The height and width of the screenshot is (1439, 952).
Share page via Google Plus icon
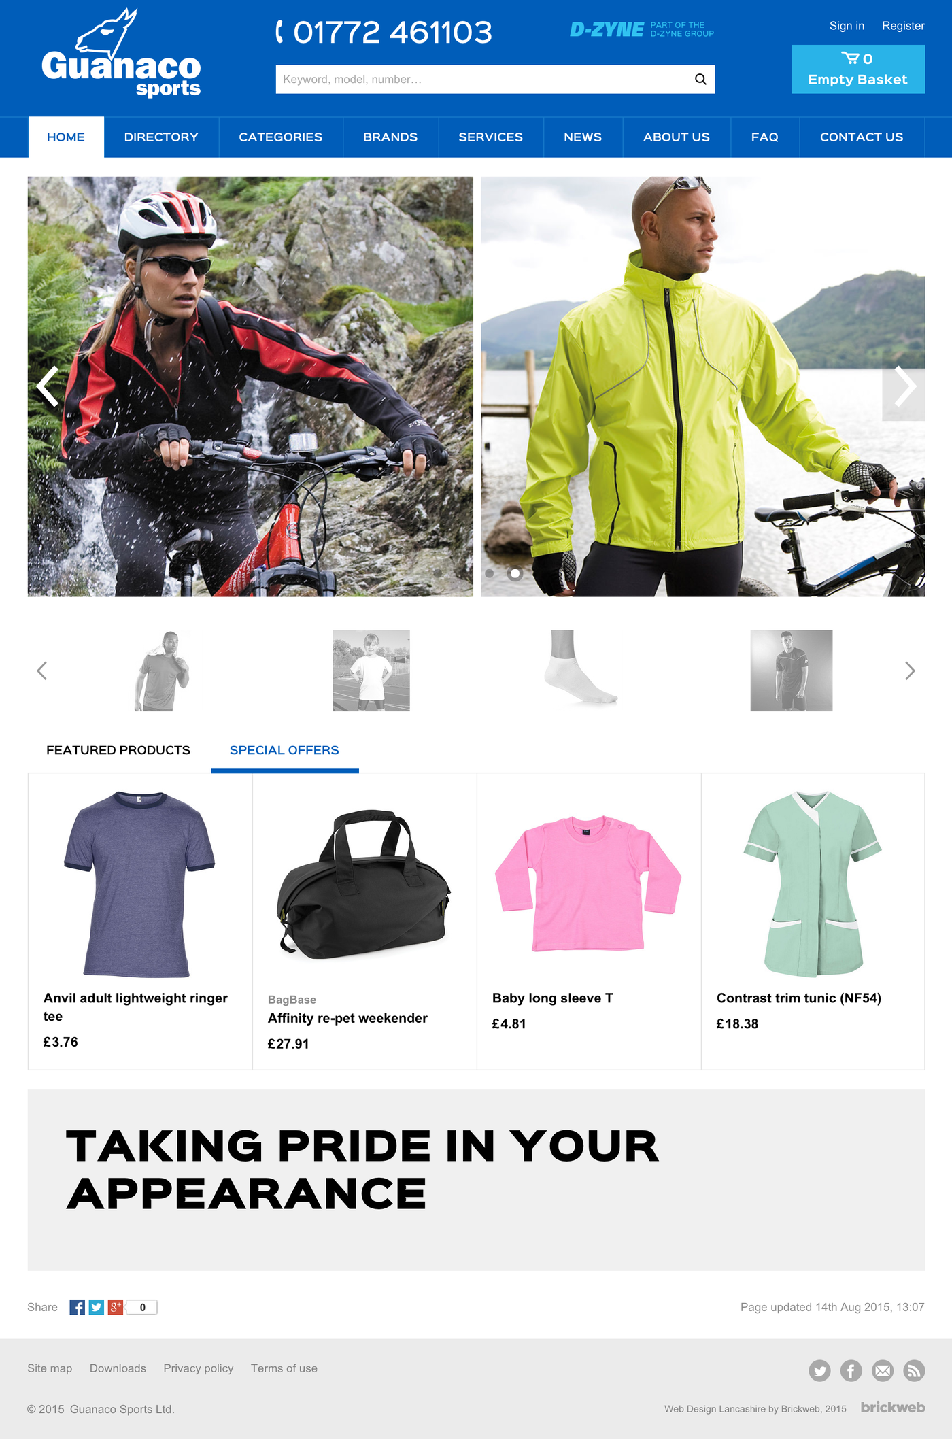[x=116, y=1307]
